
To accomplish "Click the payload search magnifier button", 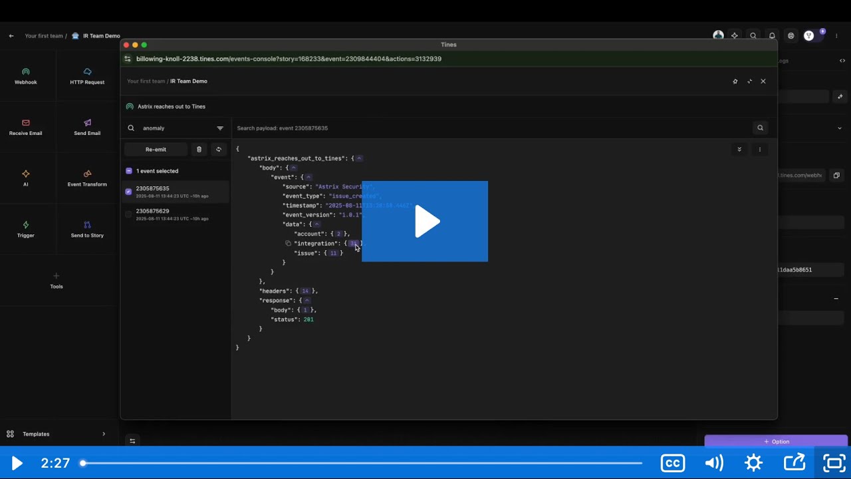I will (x=760, y=128).
